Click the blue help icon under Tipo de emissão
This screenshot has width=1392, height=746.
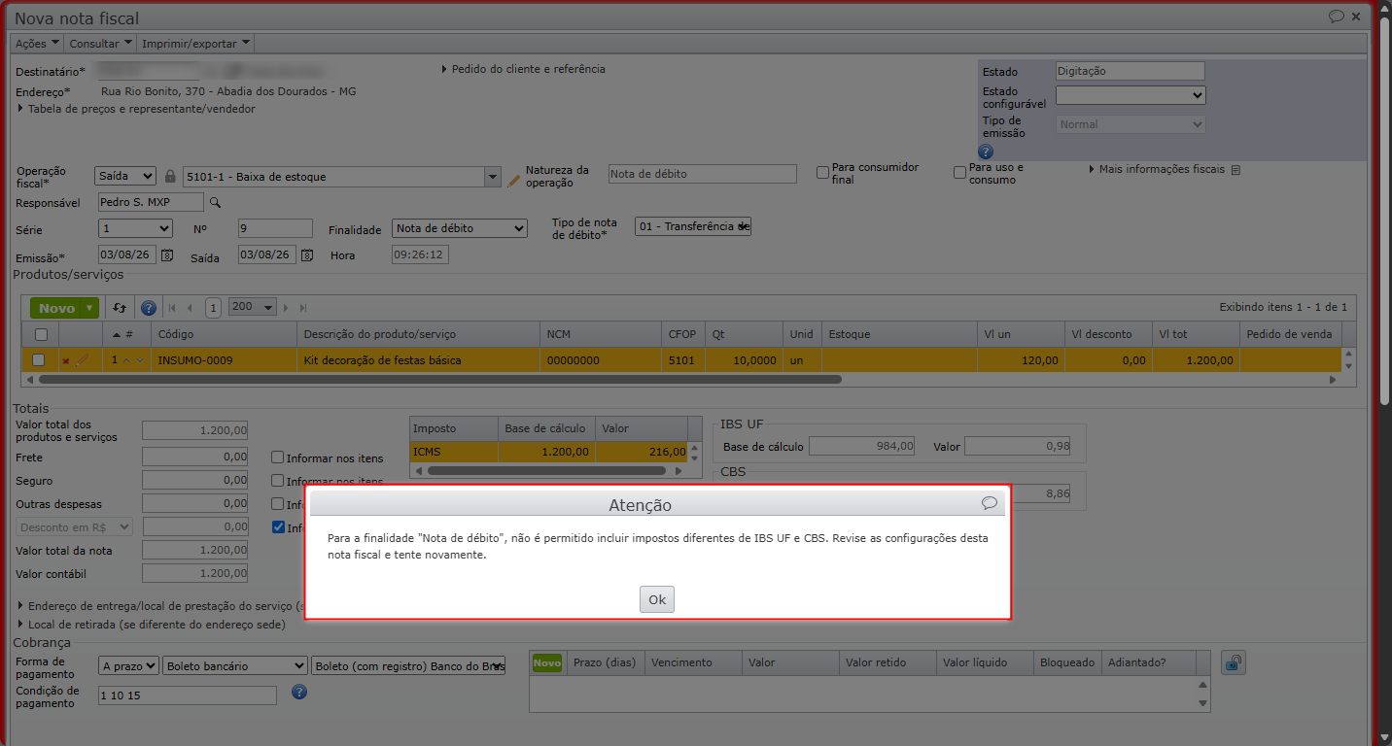click(x=986, y=152)
